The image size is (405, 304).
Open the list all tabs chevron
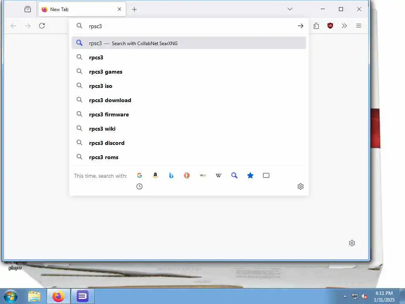pyautogui.click(x=290, y=9)
